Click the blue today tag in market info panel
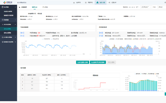This screenshot has width=166, height=103. [22, 36]
